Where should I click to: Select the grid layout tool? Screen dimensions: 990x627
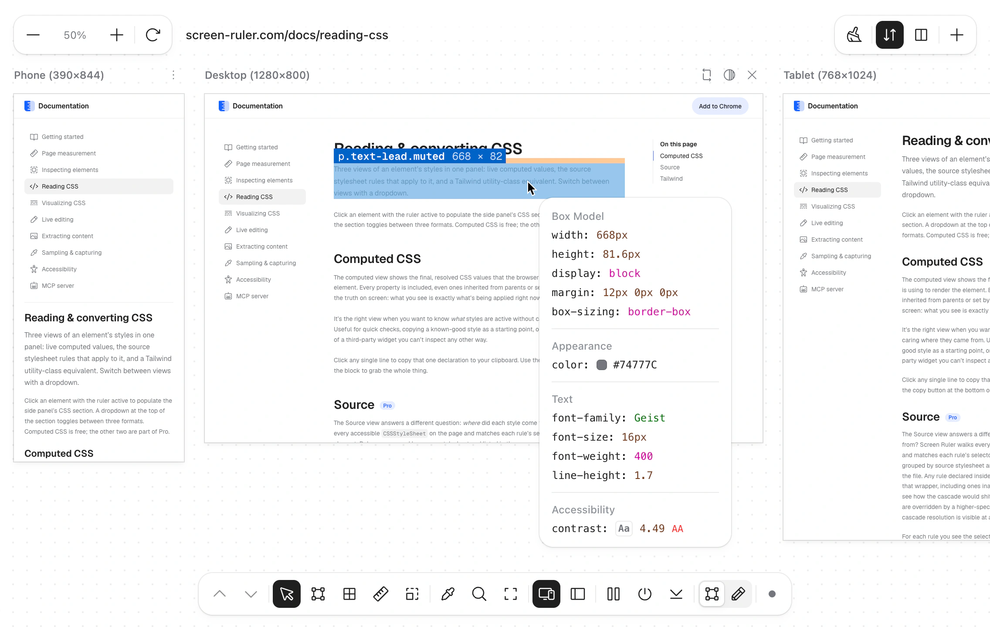(349, 594)
